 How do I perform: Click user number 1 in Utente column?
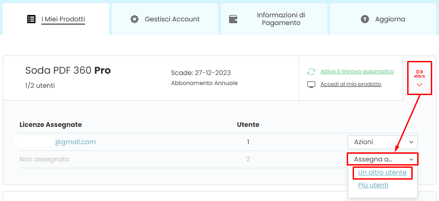click(248, 142)
